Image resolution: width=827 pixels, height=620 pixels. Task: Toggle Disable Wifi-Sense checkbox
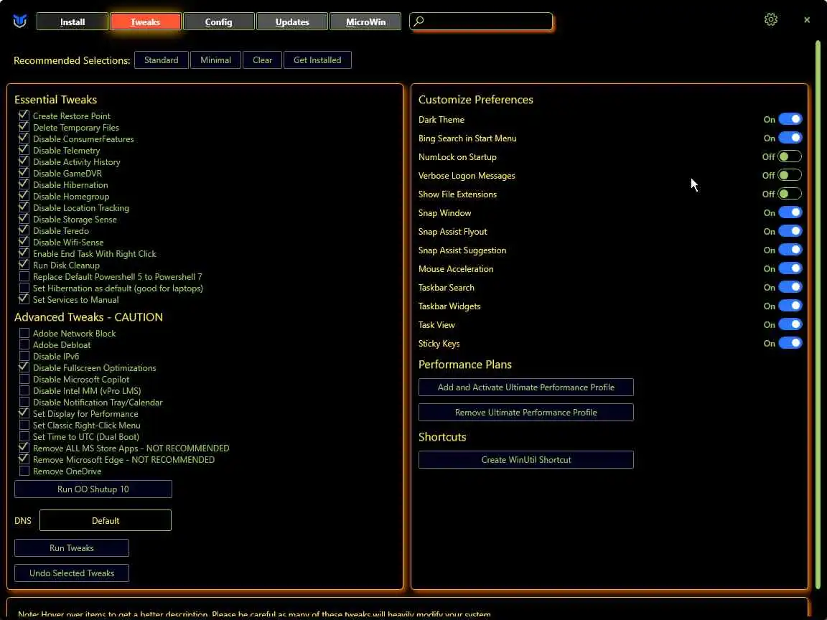(24, 242)
